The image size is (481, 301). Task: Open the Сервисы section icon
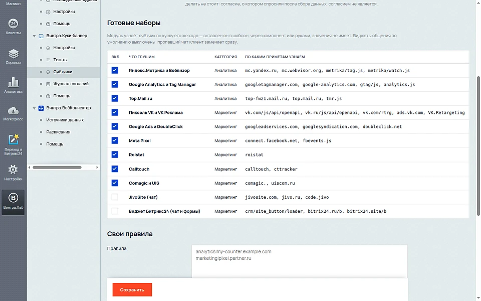(13, 54)
